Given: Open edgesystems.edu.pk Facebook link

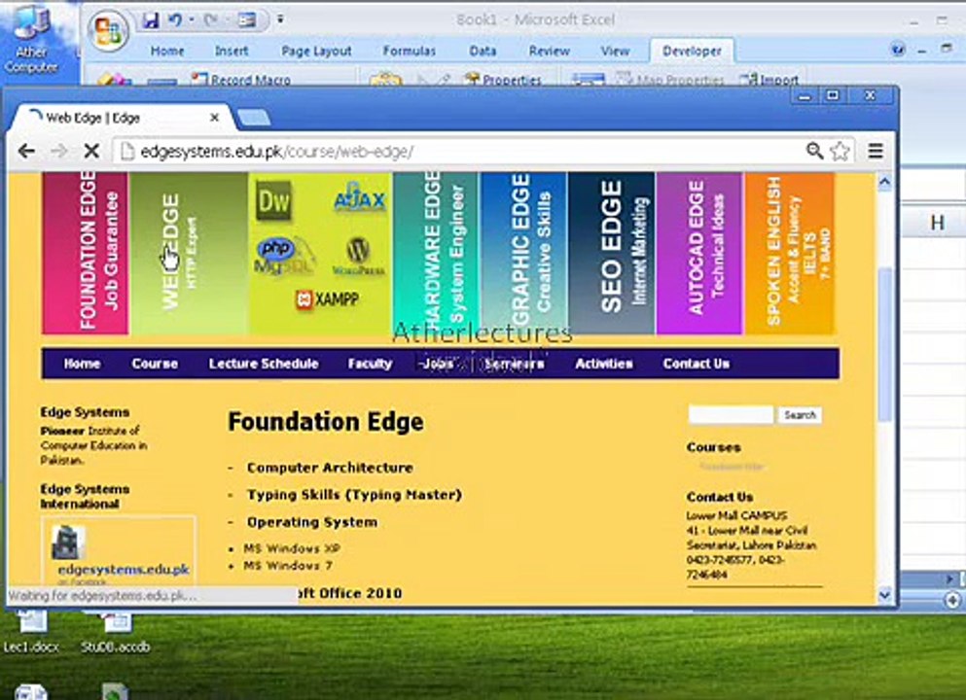Looking at the screenshot, I should tap(124, 570).
